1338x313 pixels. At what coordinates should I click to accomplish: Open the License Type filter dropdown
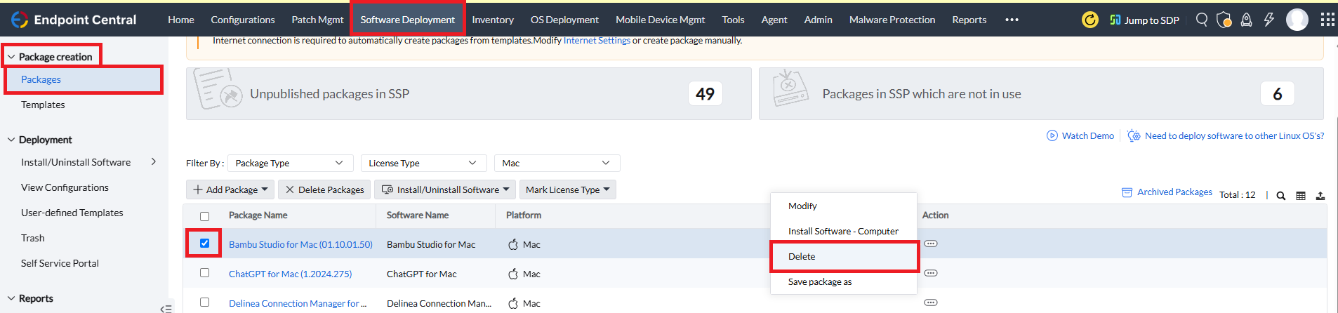click(x=423, y=164)
